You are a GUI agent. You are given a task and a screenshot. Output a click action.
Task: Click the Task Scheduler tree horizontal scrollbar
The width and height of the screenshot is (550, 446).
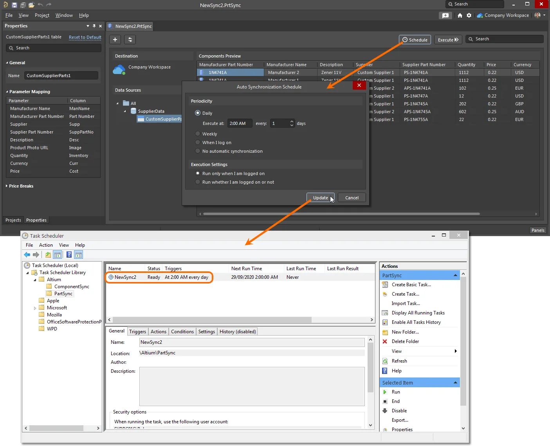tap(56, 428)
